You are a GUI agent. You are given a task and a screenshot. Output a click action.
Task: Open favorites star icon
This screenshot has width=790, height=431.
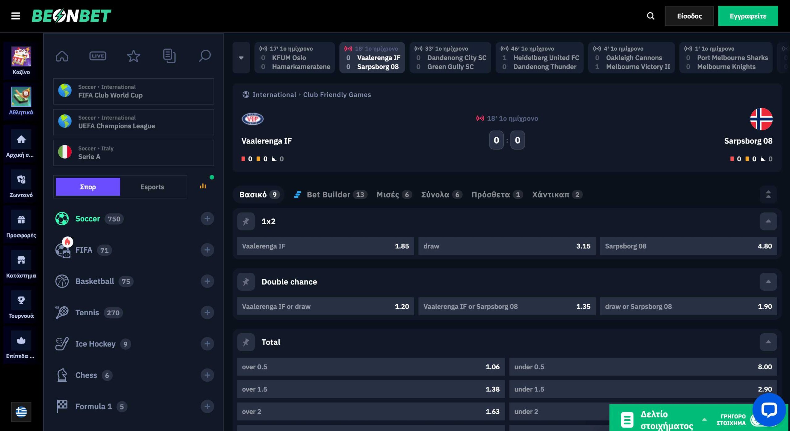(133, 56)
